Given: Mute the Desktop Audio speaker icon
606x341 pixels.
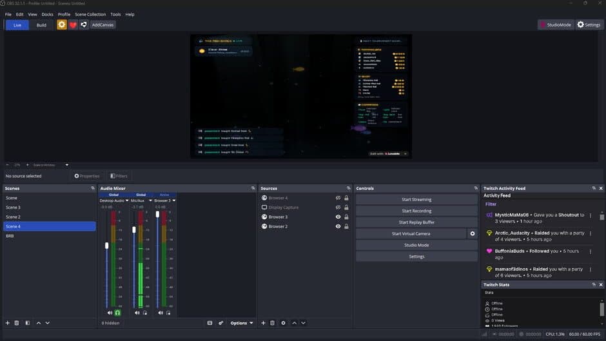Looking at the screenshot, I should pyautogui.click(x=110, y=313).
